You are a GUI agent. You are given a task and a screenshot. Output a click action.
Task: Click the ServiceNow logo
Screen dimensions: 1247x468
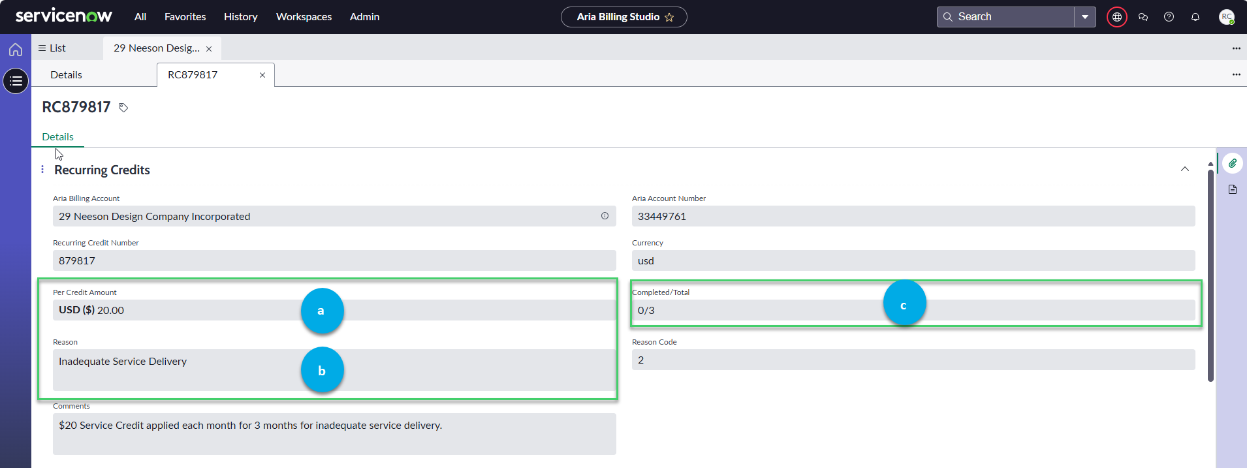[x=63, y=16]
